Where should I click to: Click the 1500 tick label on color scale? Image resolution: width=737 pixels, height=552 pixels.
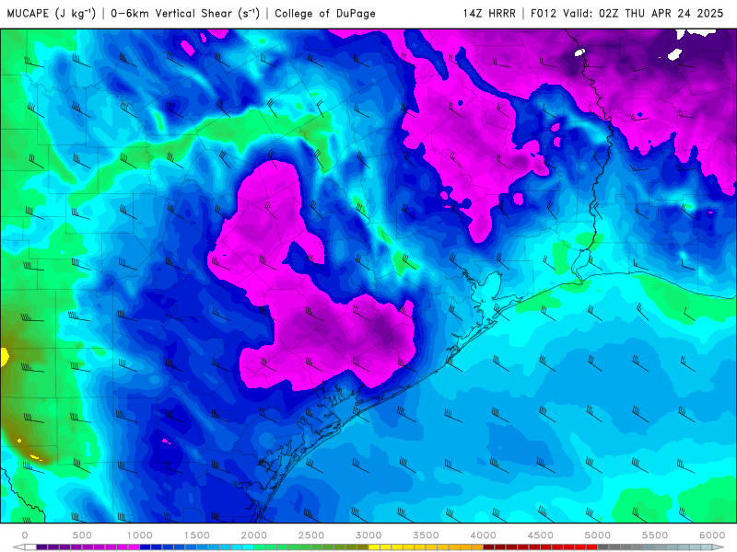(196, 535)
